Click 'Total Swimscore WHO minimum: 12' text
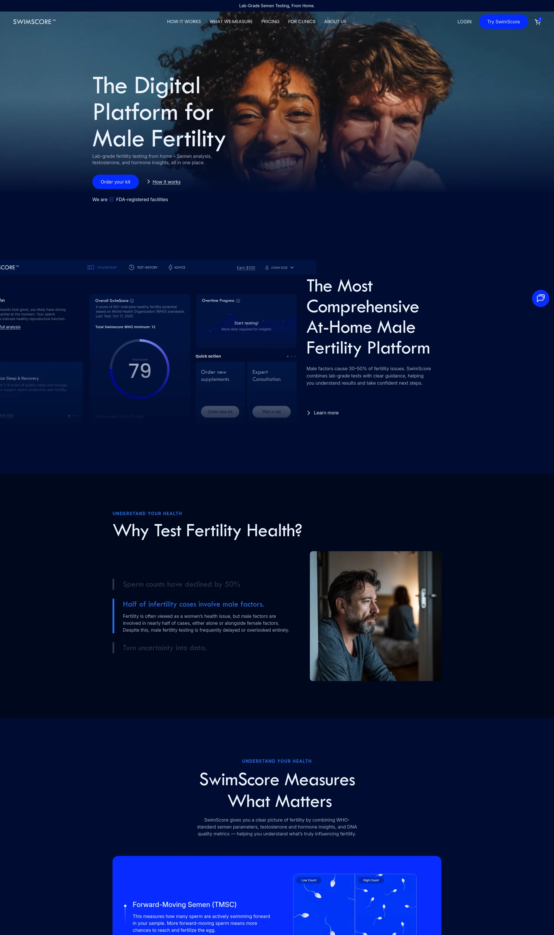This screenshot has width=554, height=935. [125, 327]
